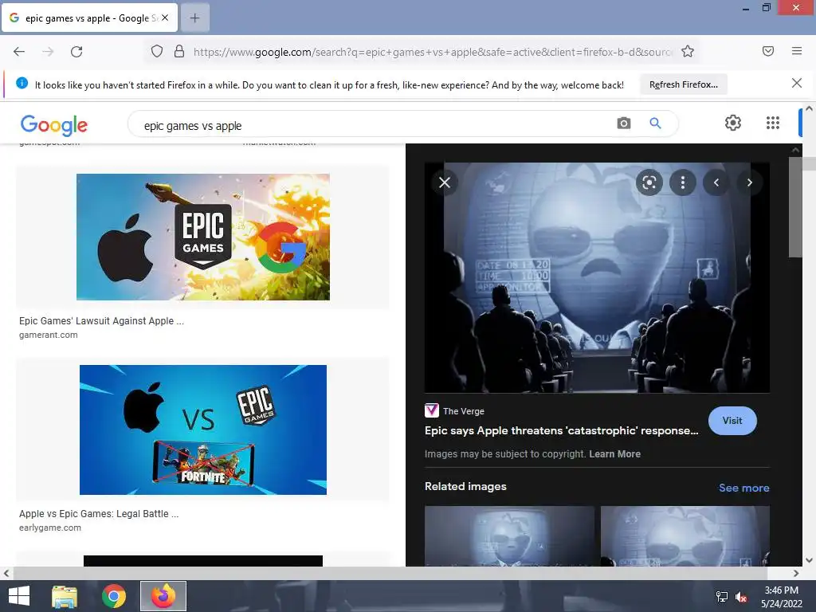Bookmark this page with the star
The image size is (816, 612).
(688, 52)
